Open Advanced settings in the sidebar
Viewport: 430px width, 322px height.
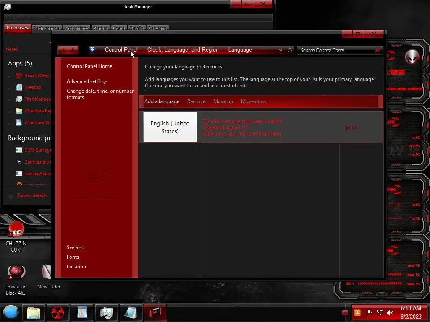pyautogui.click(x=87, y=81)
